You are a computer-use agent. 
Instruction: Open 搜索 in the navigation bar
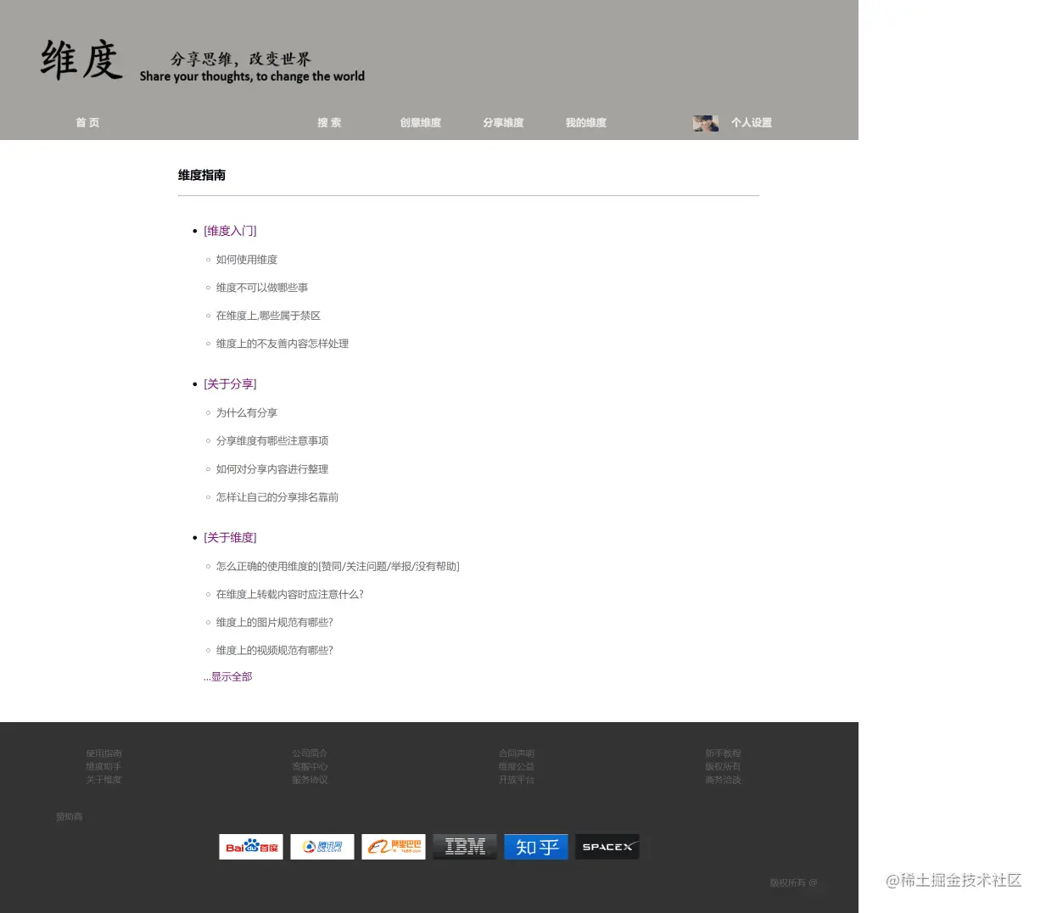329,122
